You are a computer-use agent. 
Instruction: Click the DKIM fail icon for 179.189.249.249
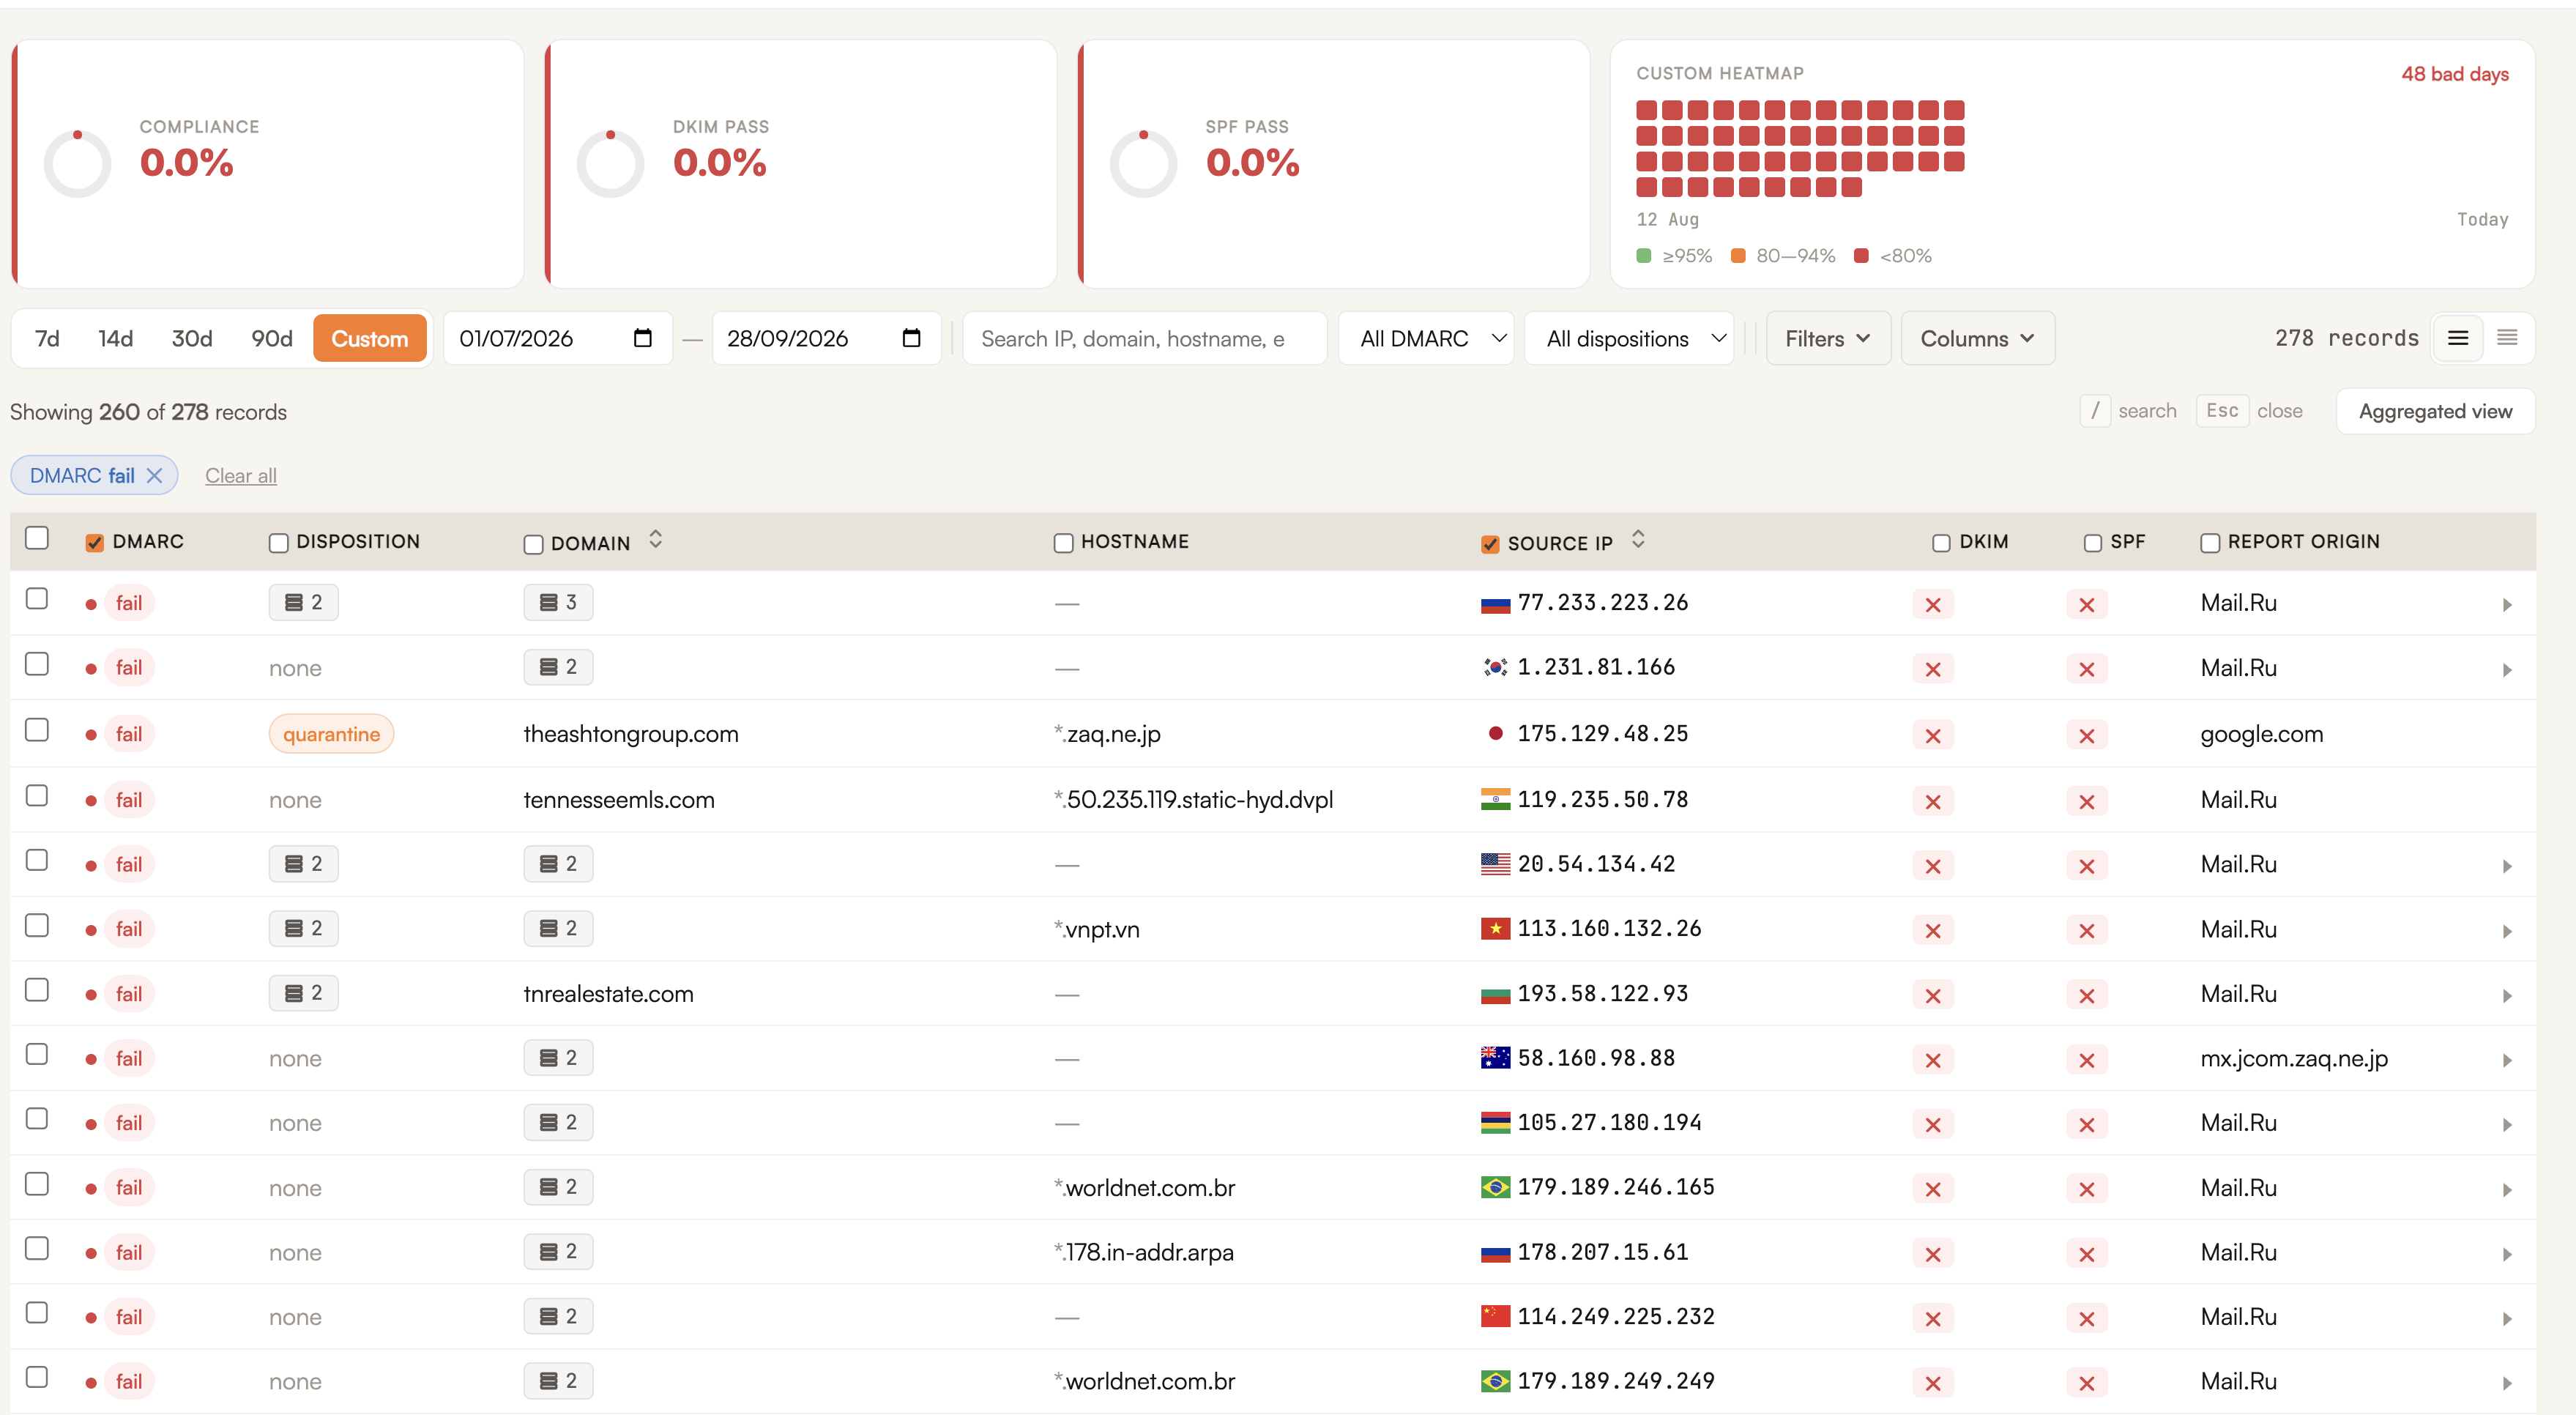(x=1933, y=1383)
